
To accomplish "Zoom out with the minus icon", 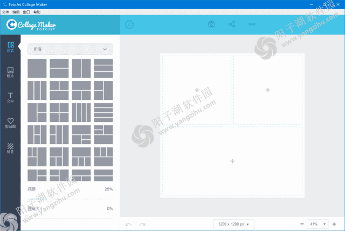I will (x=302, y=224).
